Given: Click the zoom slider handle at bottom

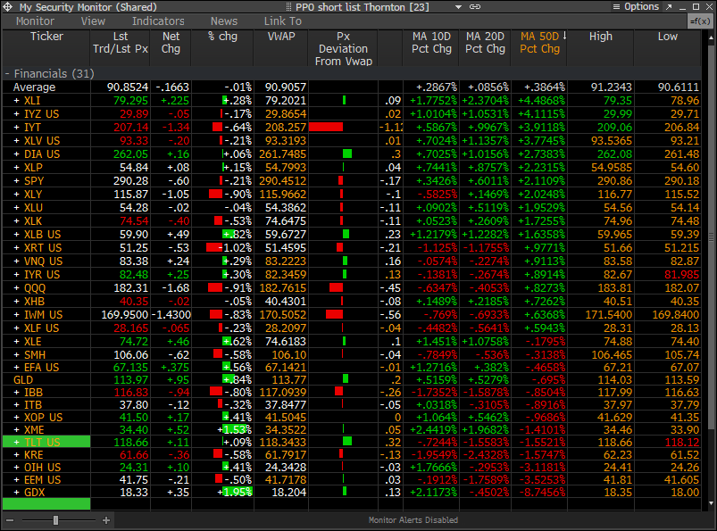Looking at the screenshot, I should point(55,520).
